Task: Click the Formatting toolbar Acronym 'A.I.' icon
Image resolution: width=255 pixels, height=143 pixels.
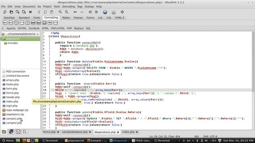Action: tap(11, 23)
